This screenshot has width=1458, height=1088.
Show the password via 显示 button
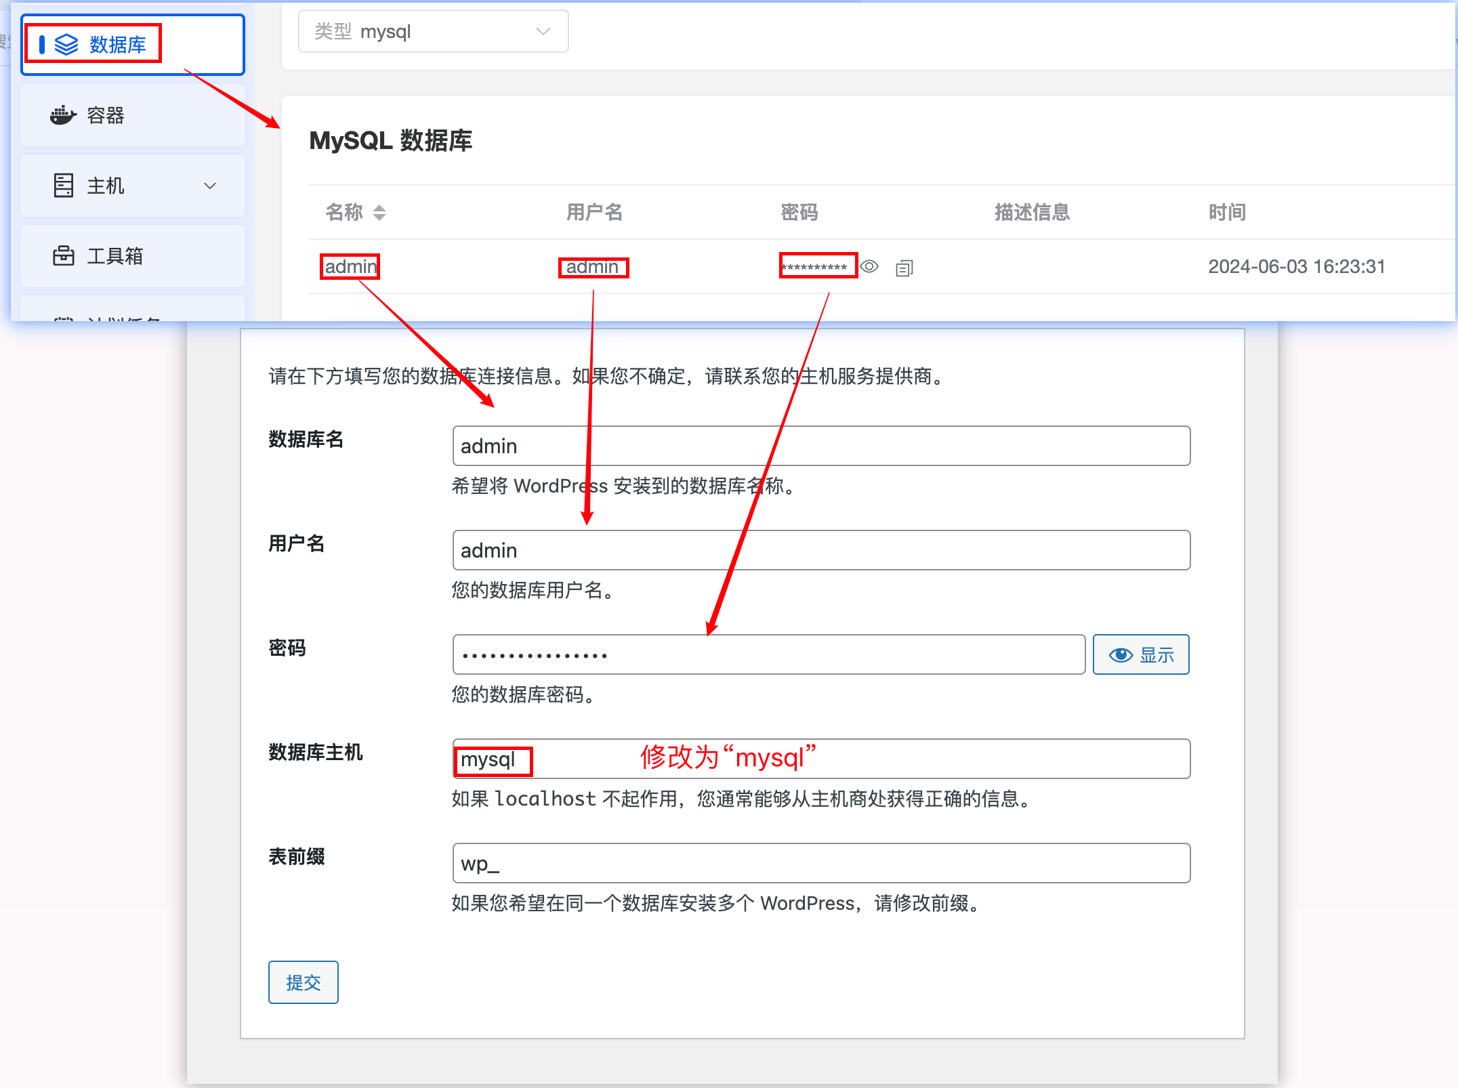1141,654
